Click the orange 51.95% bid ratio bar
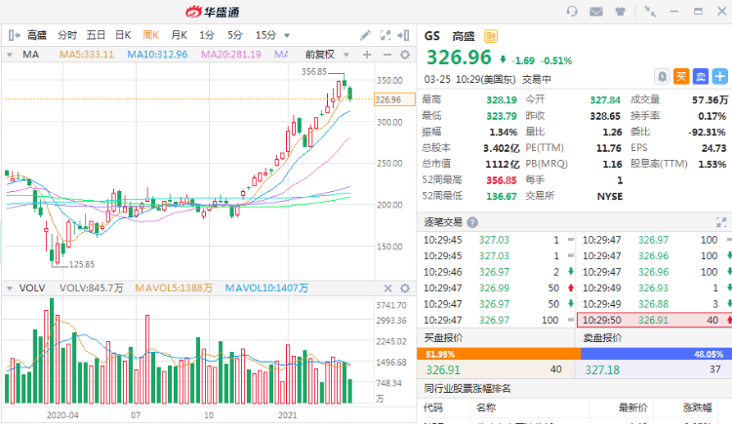 click(499, 354)
